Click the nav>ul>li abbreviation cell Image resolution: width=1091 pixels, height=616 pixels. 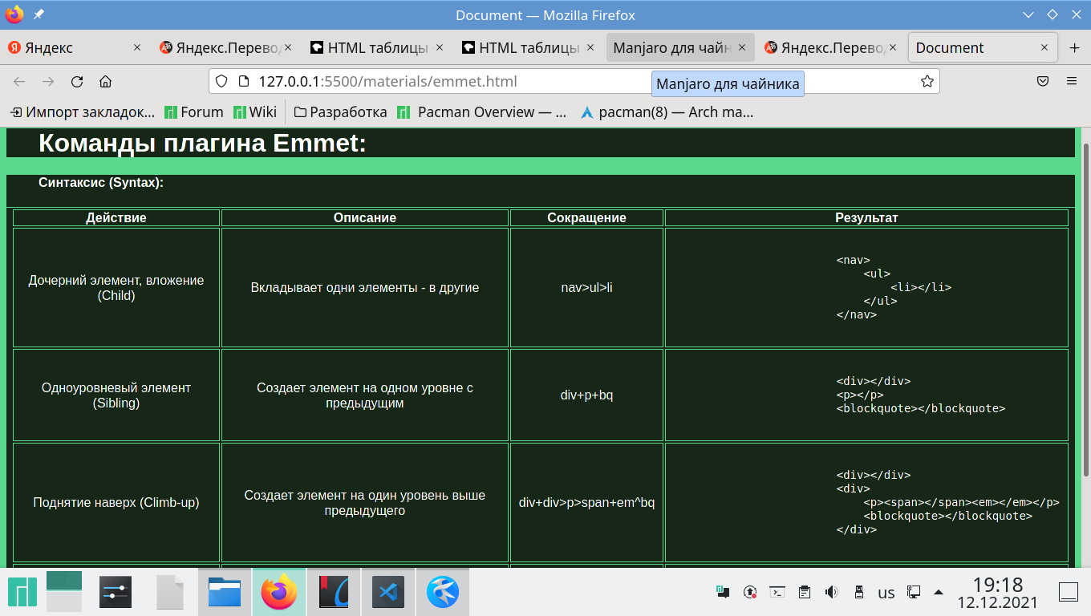[x=586, y=287]
